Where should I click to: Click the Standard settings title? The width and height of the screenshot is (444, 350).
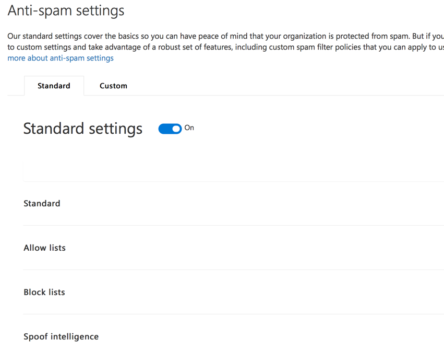(82, 129)
